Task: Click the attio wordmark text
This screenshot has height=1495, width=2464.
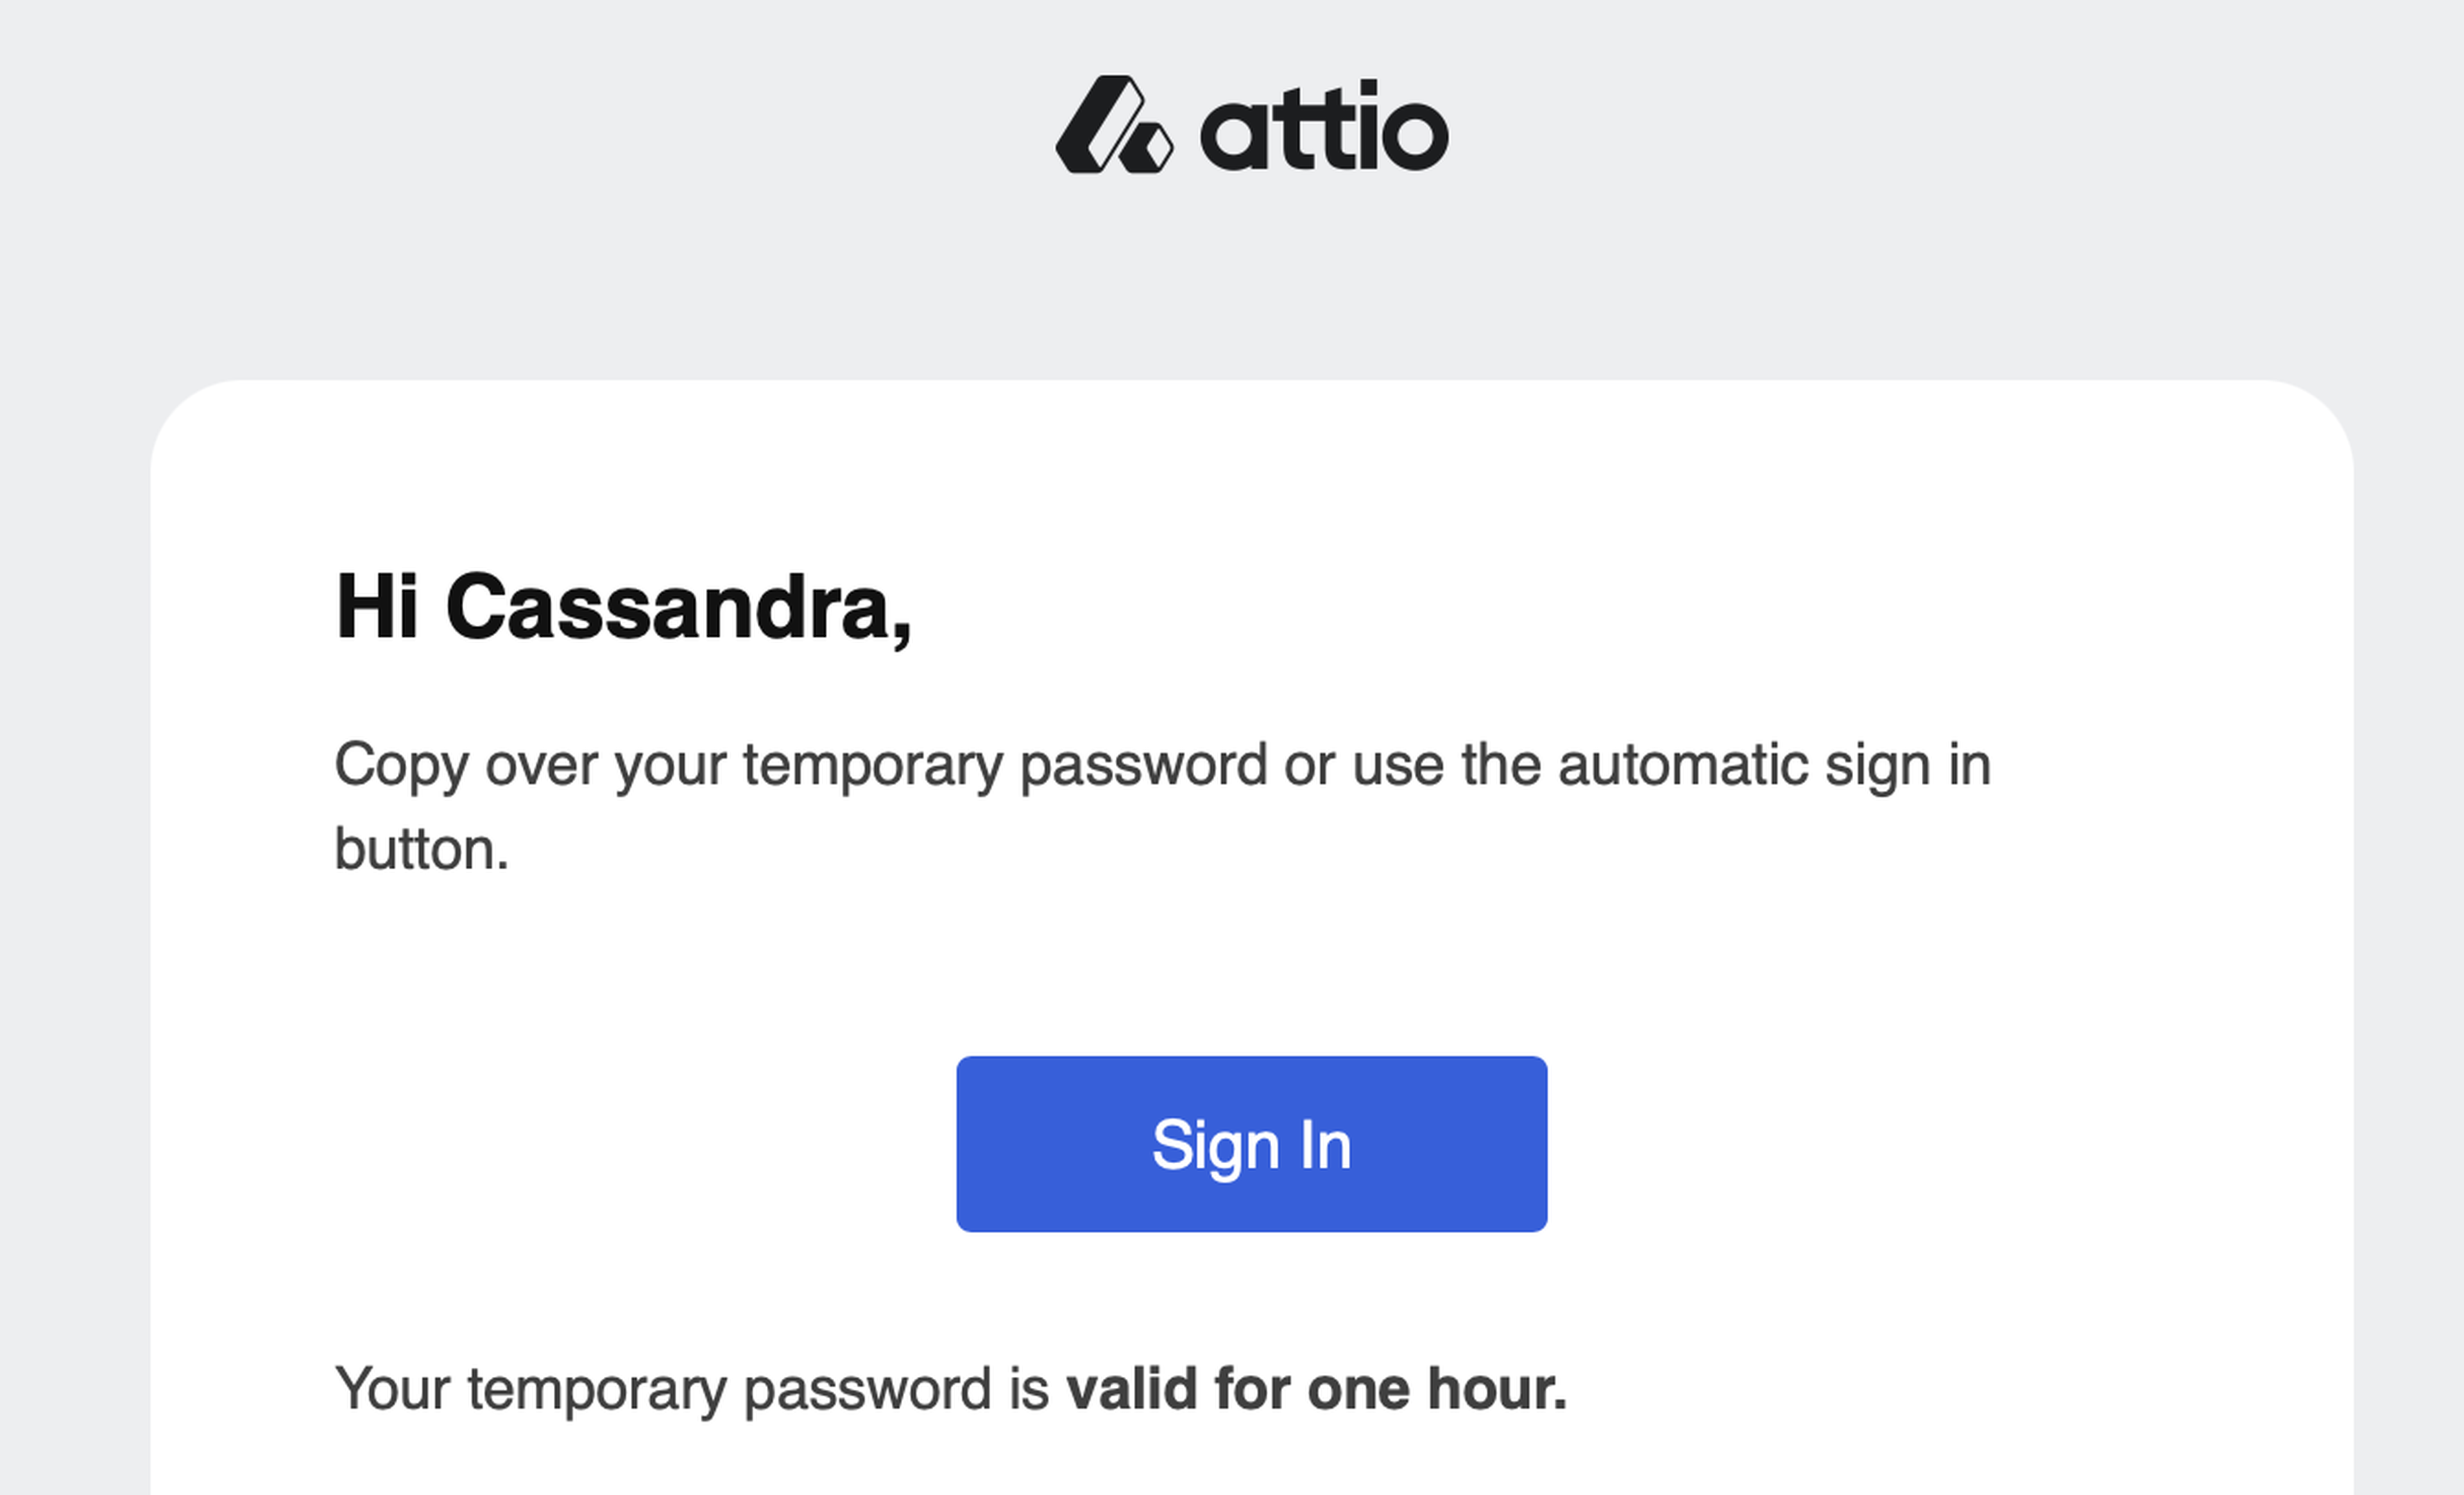Action: coord(1323,127)
